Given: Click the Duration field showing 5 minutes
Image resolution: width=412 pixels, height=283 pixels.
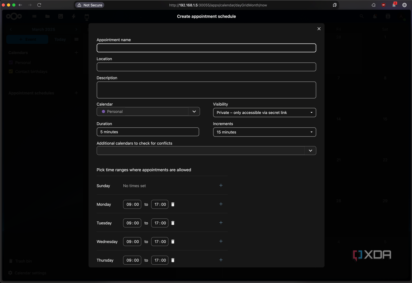Looking at the screenshot, I should click(x=148, y=132).
